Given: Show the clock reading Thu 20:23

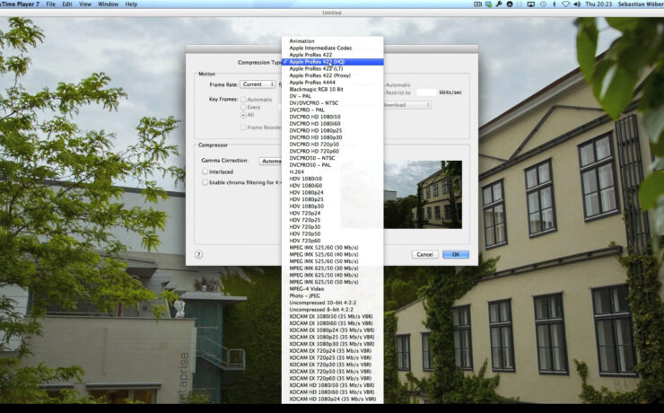Looking at the screenshot, I should 598,4.
